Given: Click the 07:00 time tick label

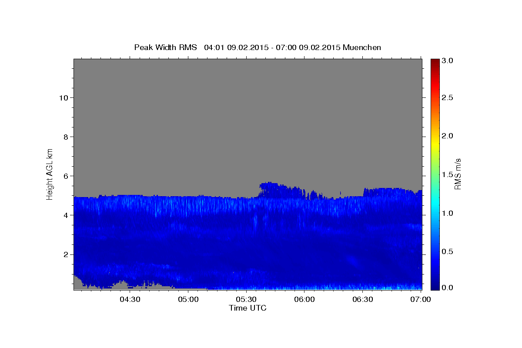Looking at the screenshot, I should [421, 299].
